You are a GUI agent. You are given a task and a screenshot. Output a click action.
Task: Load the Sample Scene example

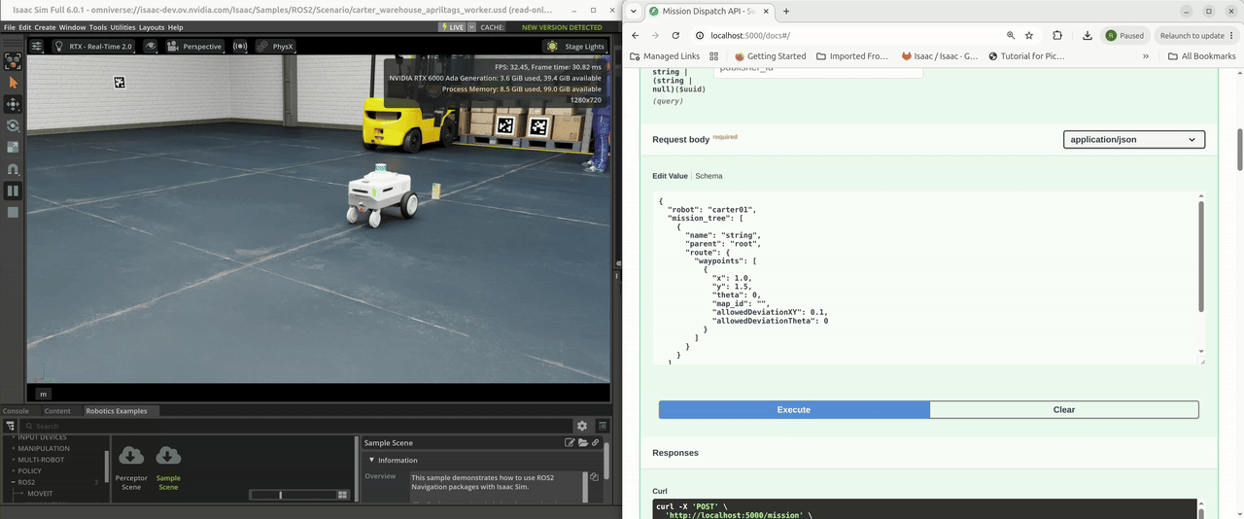coord(168,467)
